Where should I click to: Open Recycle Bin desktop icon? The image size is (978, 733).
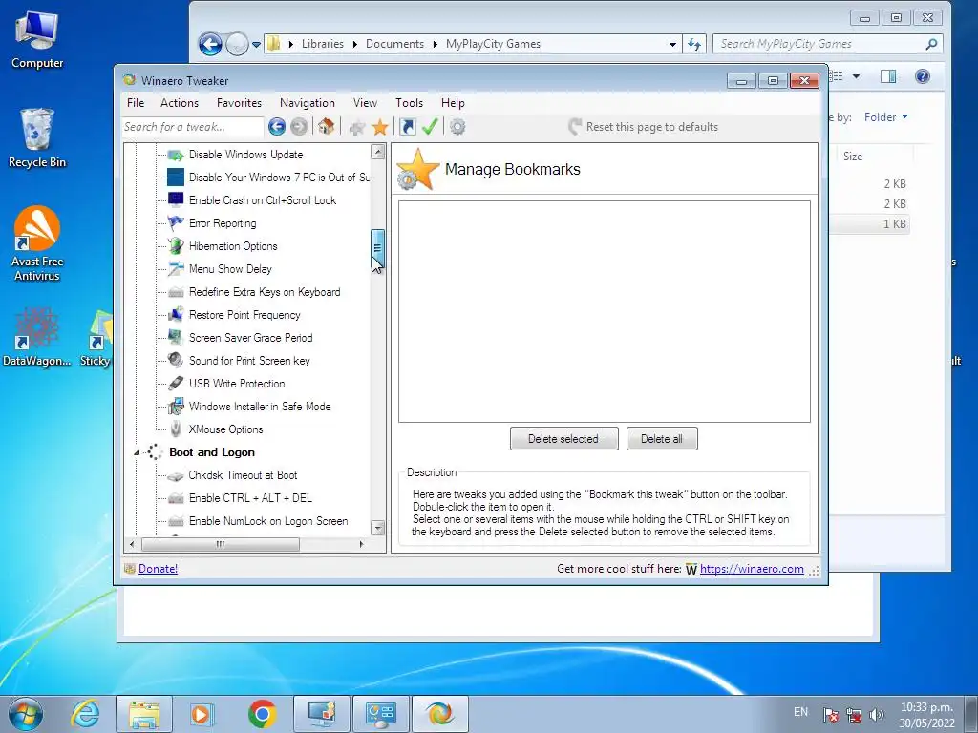[x=37, y=138]
